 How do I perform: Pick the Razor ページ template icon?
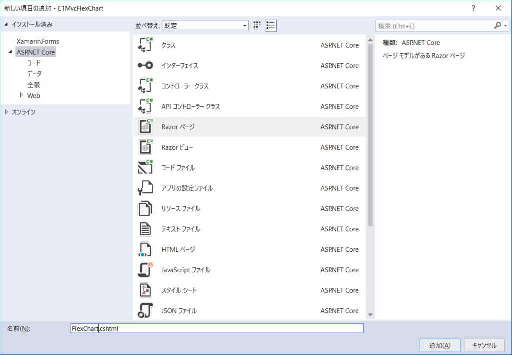(145, 127)
